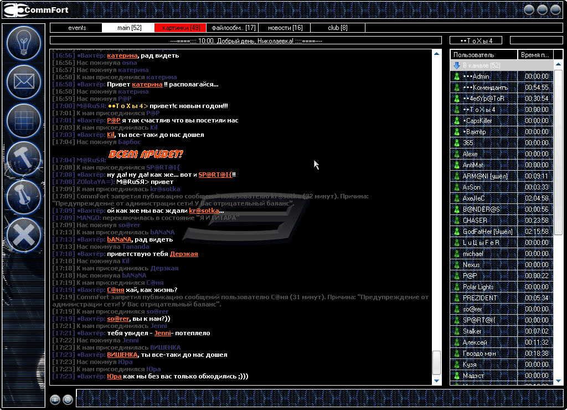Click the large X sidebar icon
The image size is (567, 410).
tap(24, 235)
